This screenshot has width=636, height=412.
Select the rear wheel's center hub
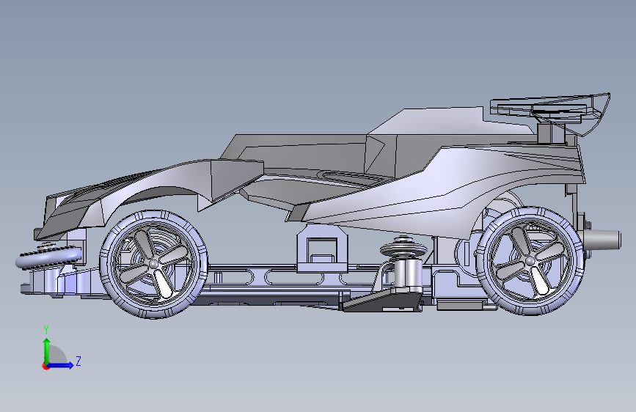(530, 261)
